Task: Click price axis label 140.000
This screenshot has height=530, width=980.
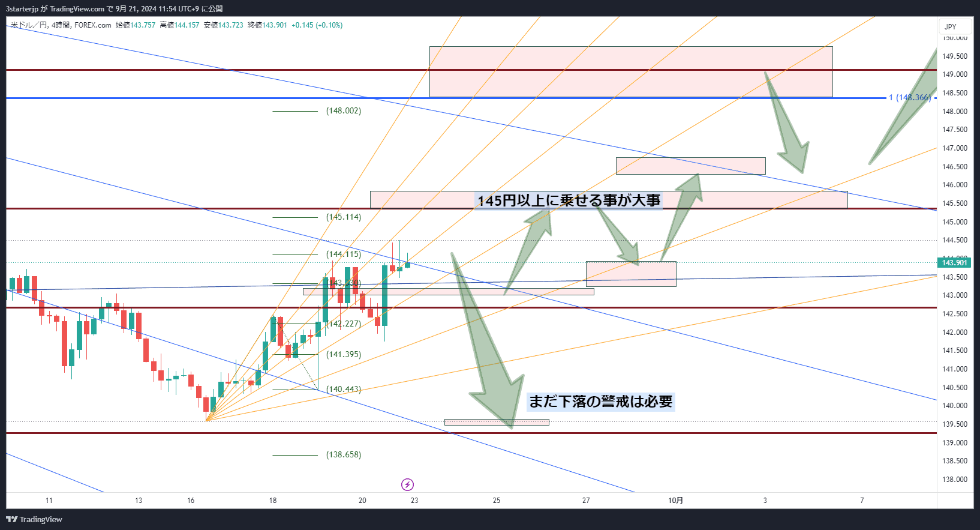Action: click(955, 406)
